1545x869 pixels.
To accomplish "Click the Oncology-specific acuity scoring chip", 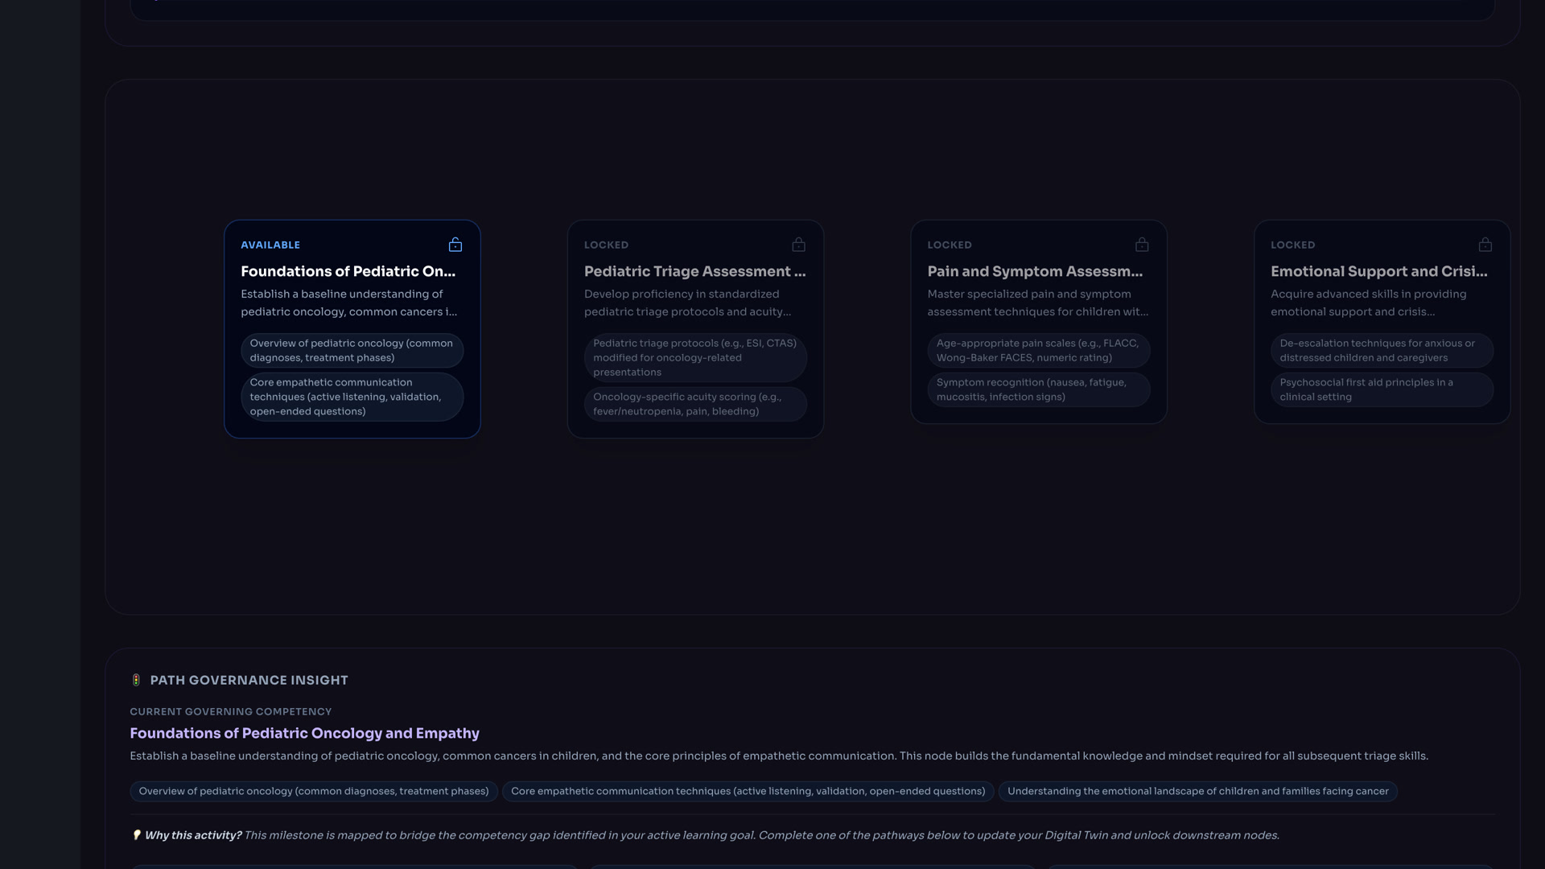I will click(x=695, y=404).
